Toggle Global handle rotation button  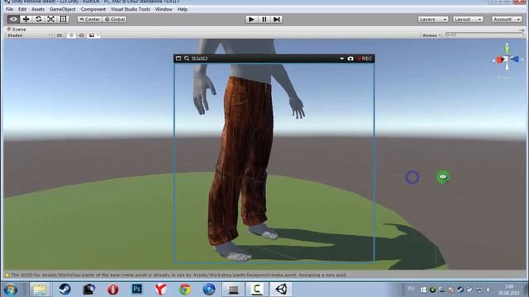115,19
